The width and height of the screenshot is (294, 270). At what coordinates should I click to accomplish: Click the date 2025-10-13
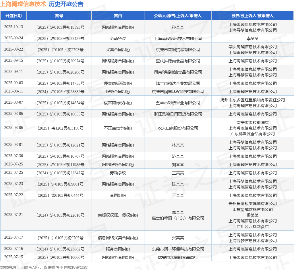[x=13, y=27]
